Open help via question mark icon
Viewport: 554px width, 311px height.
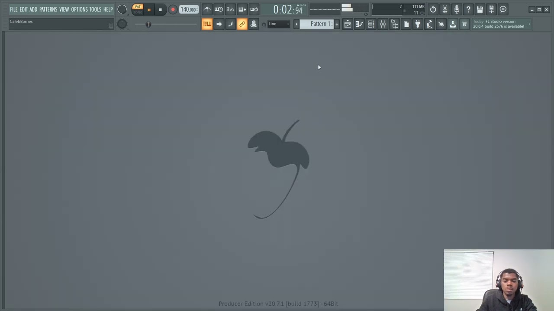coord(468,10)
